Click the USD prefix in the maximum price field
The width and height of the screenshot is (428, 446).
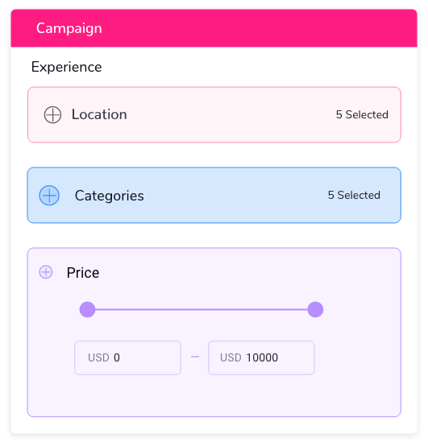pos(231,357)
